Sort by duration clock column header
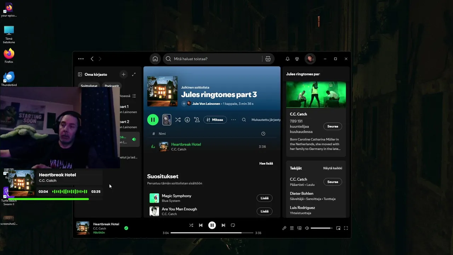453x255 pixels. 263,134
